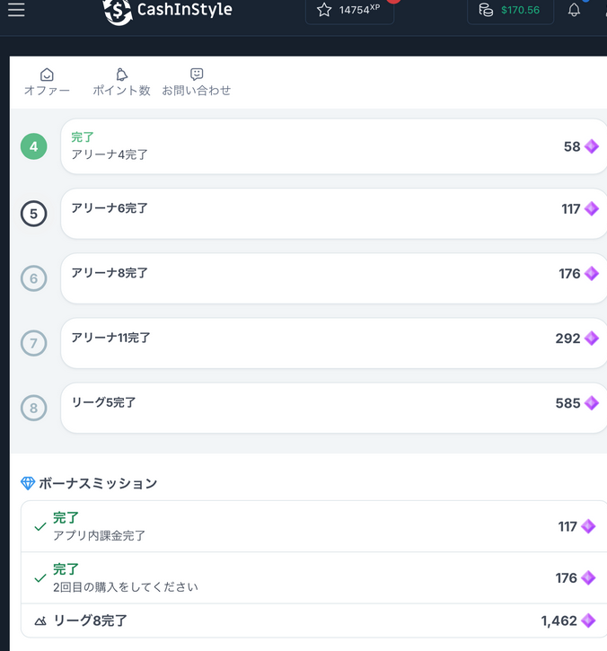This screenshot has height=651, width=607.
Task: Click the 14754 XP button
Action: [349, 11]
